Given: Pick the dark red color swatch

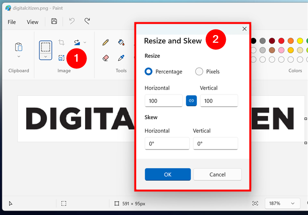Looking at the screenshot, I should coord(272,41).
